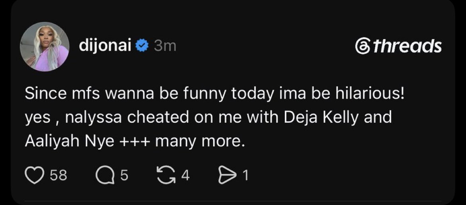This screenshot has height=205, width=466.
Task: Open the dijonai username link
Action: [105, 46]
